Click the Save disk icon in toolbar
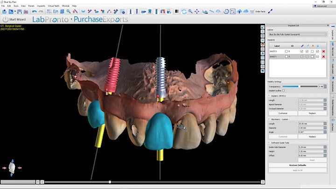Screen dimensions: 336x189 click(x=19, y=12)
